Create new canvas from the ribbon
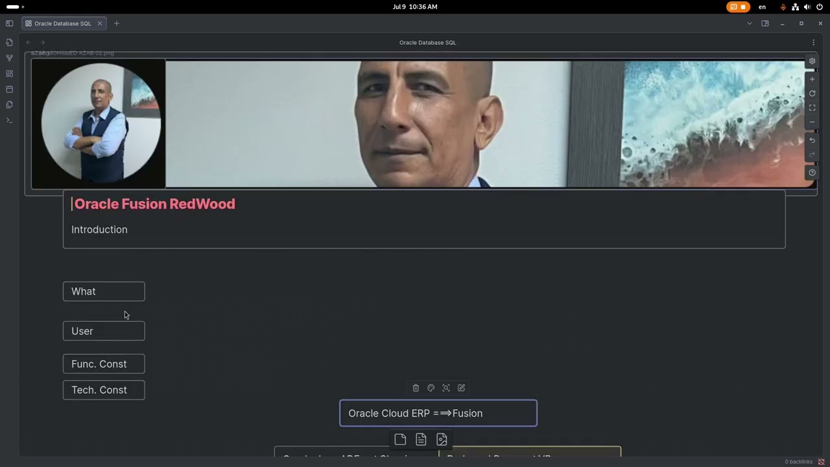This screenshot has height=467, width=830. (x=9, y=73)
